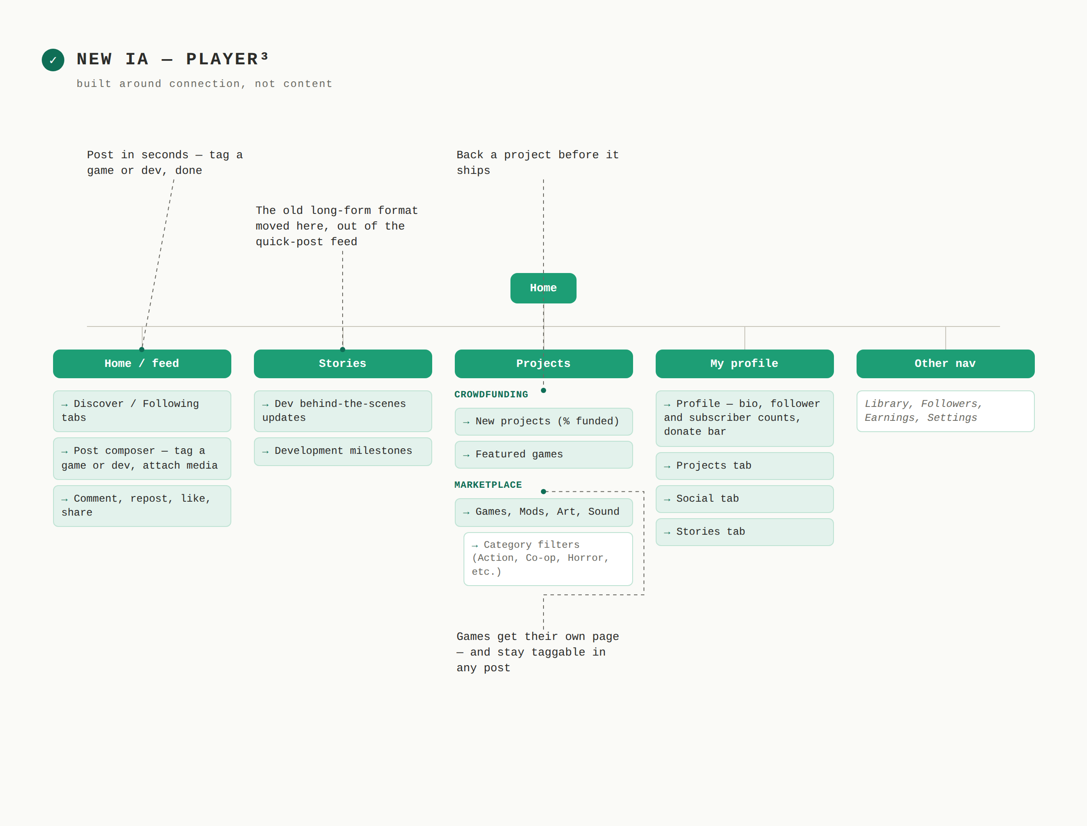Click the arrow icon on New projects card
This screenshot has width=1087, height=826.
466,422
